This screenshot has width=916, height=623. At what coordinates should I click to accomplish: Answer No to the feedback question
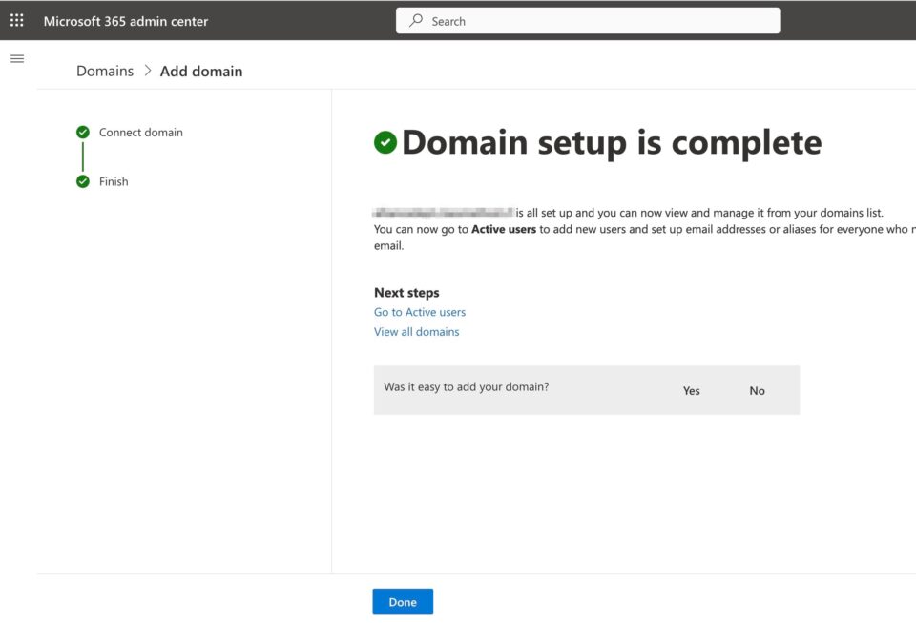click(757, 390)
